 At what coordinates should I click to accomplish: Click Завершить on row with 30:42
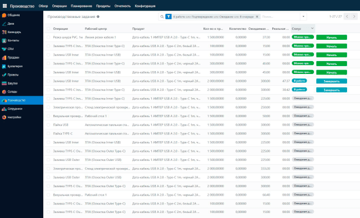pyautogui.click(x=331, y=90)
